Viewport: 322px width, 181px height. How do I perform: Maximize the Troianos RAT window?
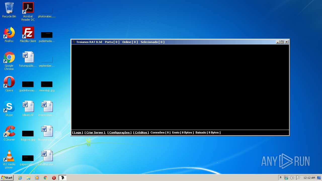point(282,42)
